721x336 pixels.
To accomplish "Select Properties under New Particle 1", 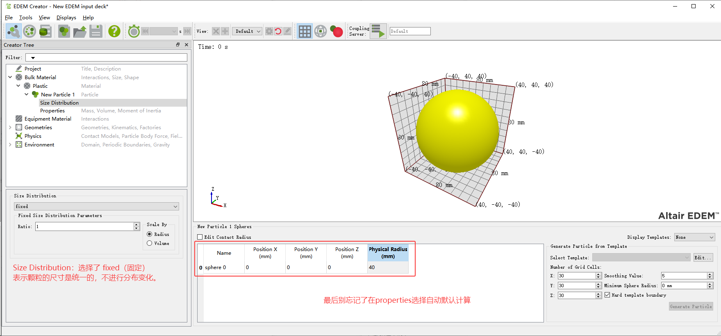I will coord(52,111).
